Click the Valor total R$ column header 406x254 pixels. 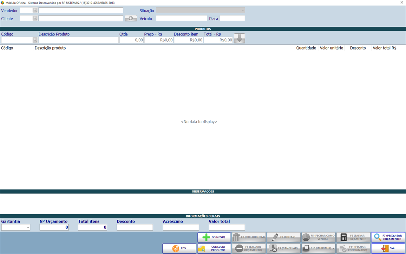pyautogui.click(x=384, y=48)
